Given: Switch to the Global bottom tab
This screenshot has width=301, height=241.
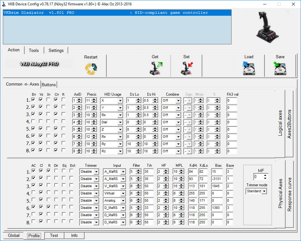Looking at the screenshot, I should [14, 235].
